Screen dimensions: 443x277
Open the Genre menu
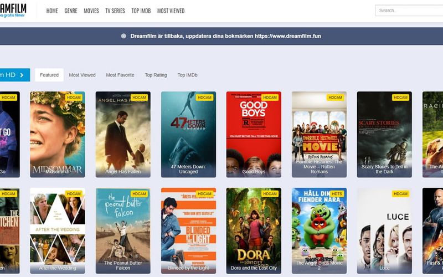click(71, 11)
